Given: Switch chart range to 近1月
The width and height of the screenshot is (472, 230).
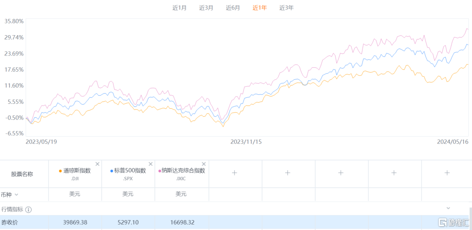Looking at the screenshot, I should point(179,8).
